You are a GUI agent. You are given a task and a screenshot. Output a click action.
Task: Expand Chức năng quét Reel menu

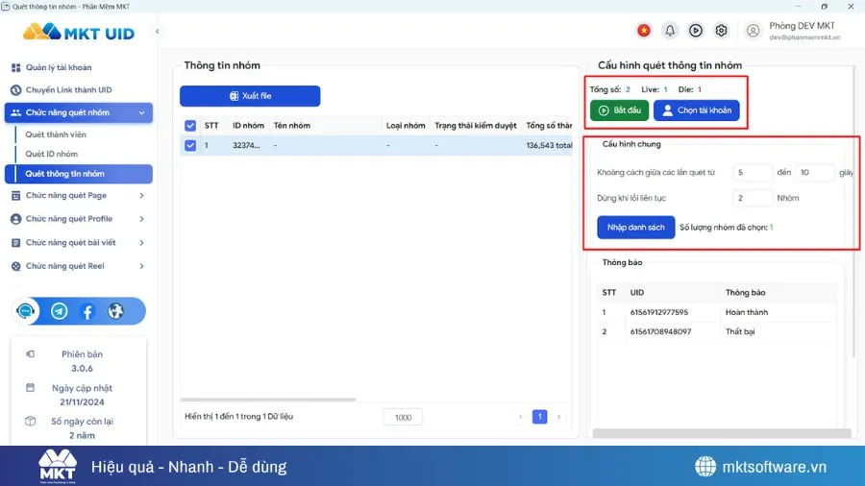(x=79, y=266)
